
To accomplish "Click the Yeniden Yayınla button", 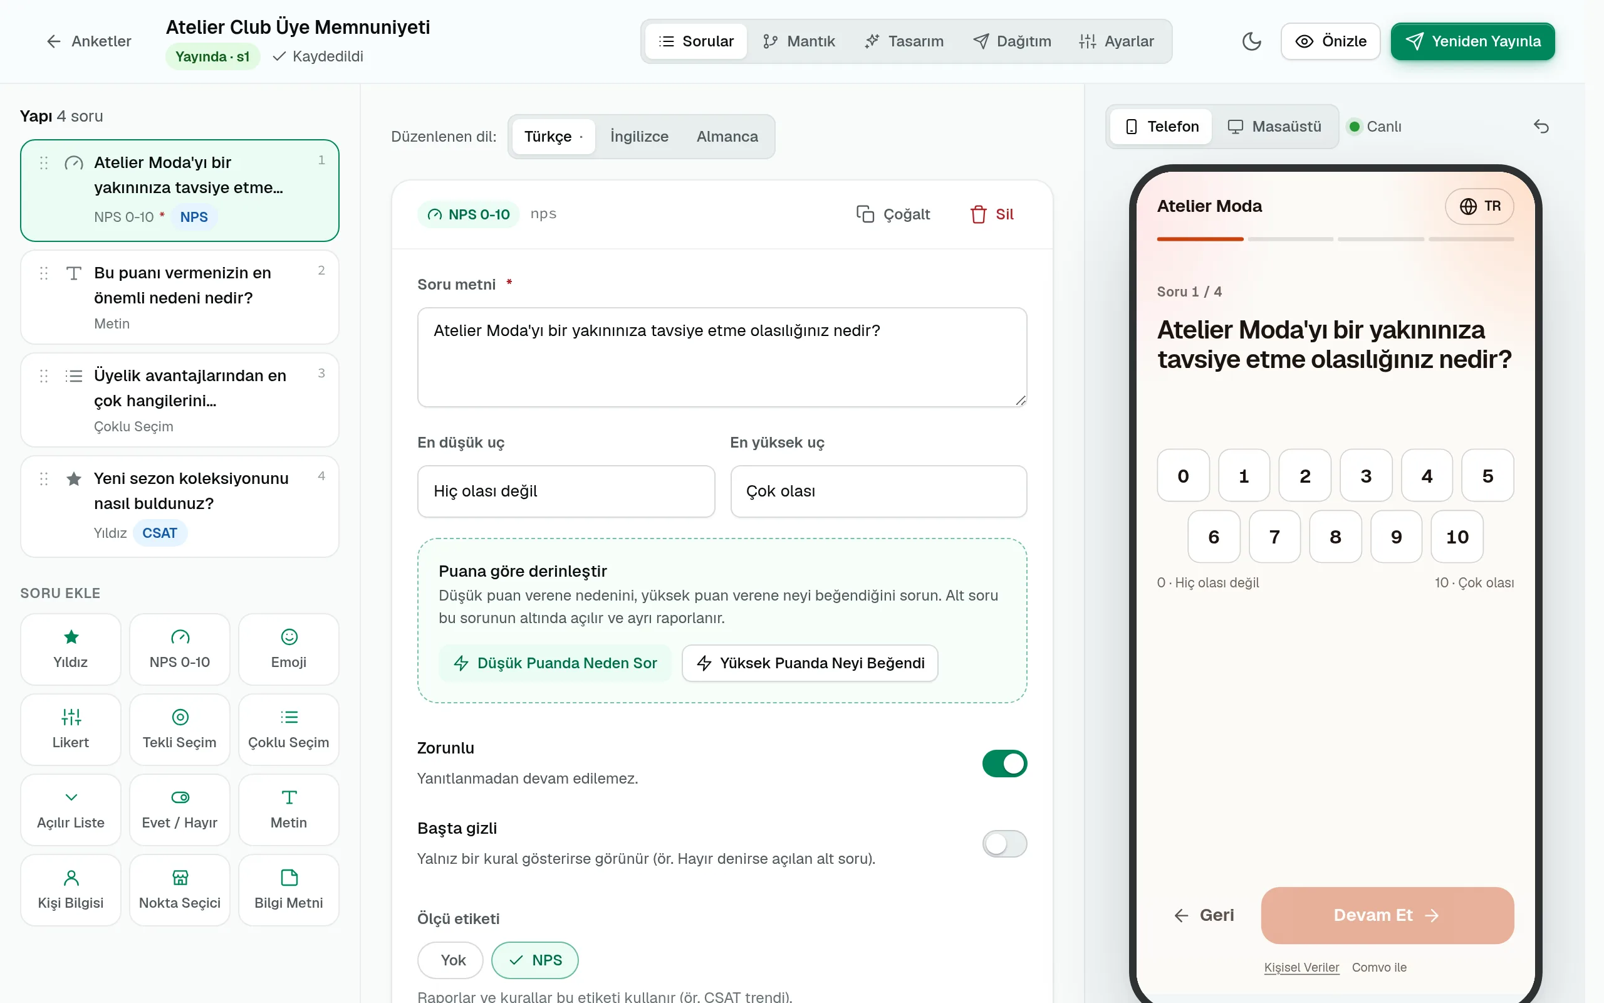I will point(1473,41).
